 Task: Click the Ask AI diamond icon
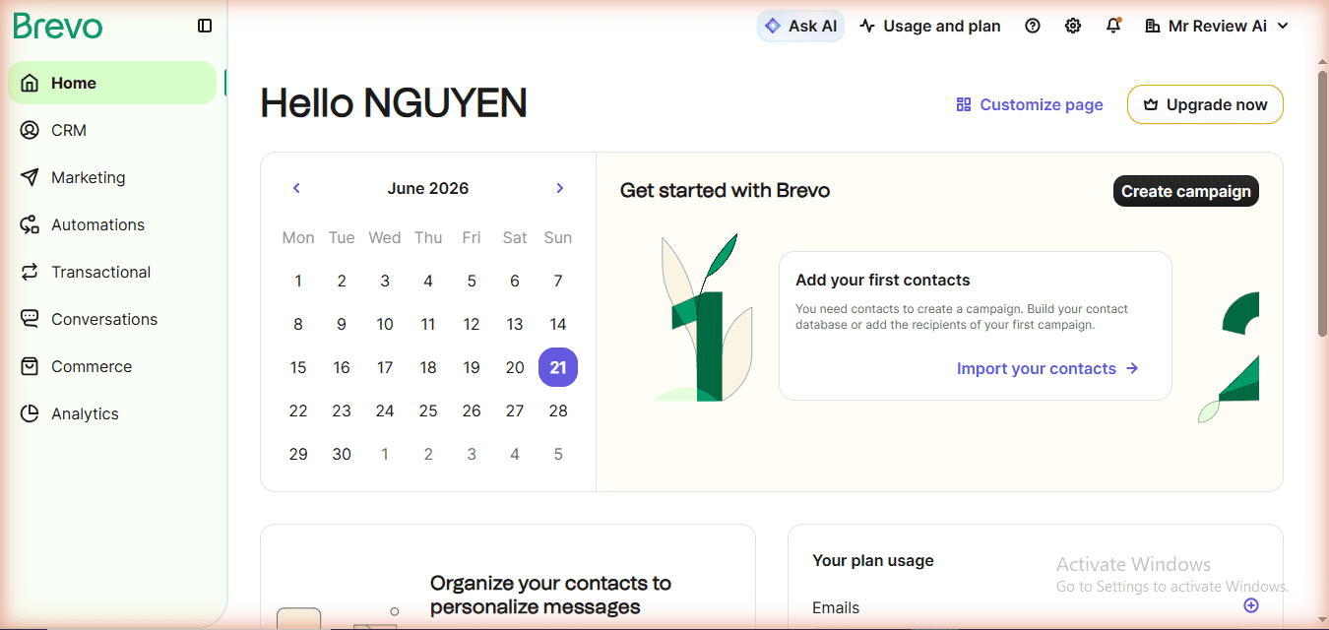[773, 26]
